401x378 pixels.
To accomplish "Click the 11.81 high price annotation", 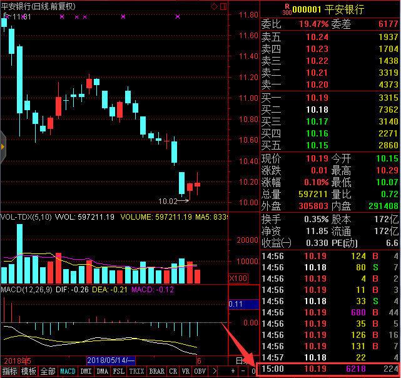I will tap(21, 17).
